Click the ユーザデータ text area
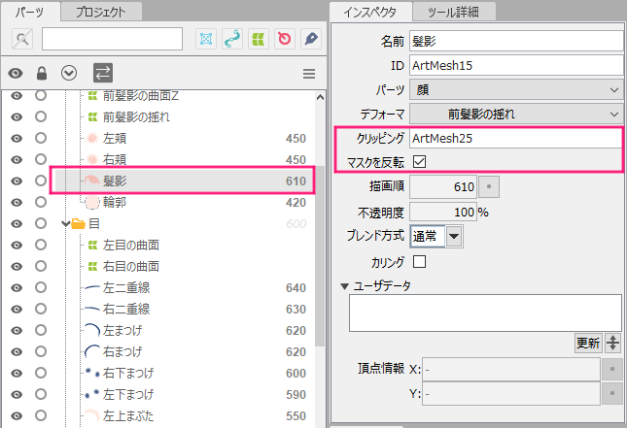Viewport: 627px width, 428px height. coord(485,313)
